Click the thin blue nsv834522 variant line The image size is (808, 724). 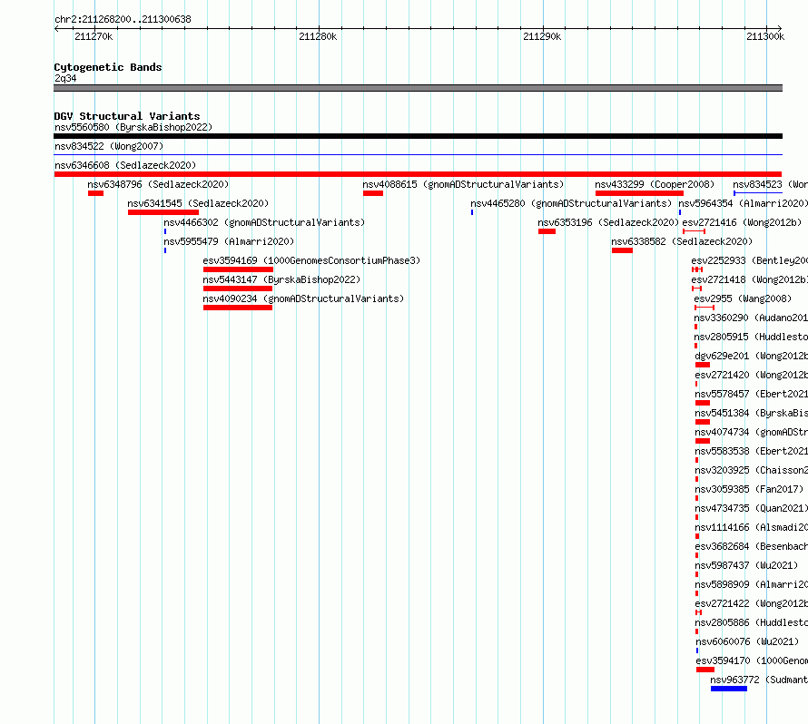pos(418,154)
